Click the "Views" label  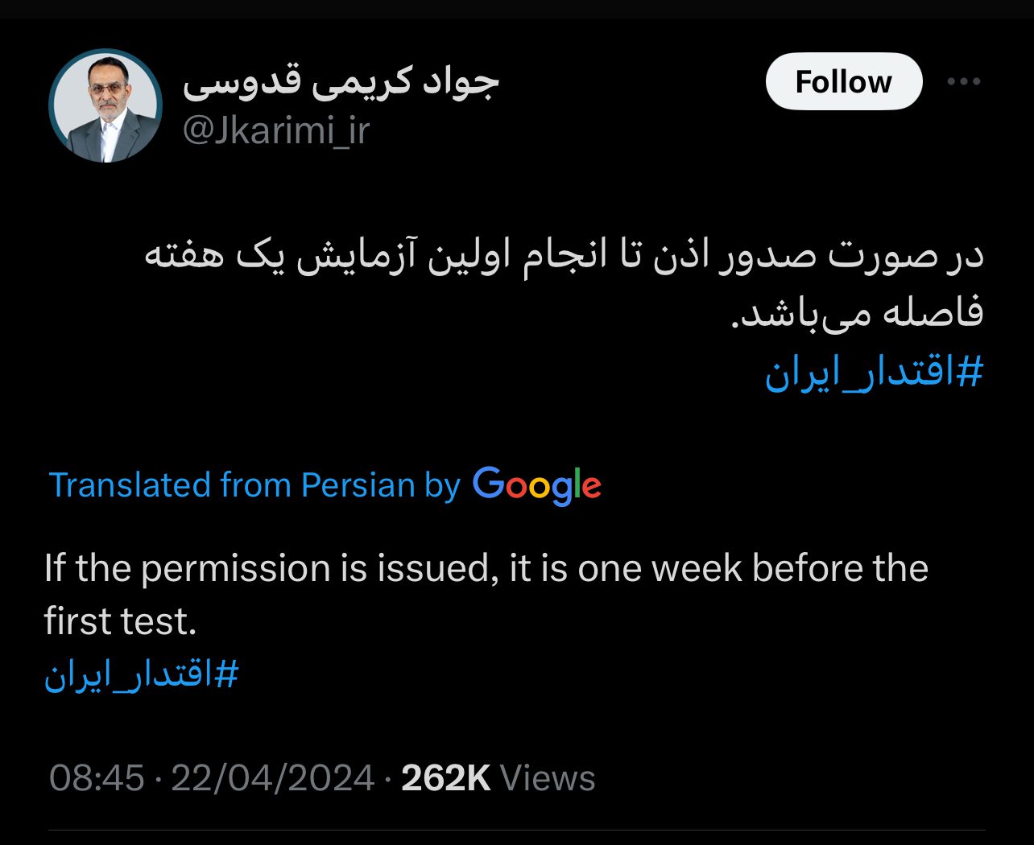pyautogui.click(x=548, y=778)
